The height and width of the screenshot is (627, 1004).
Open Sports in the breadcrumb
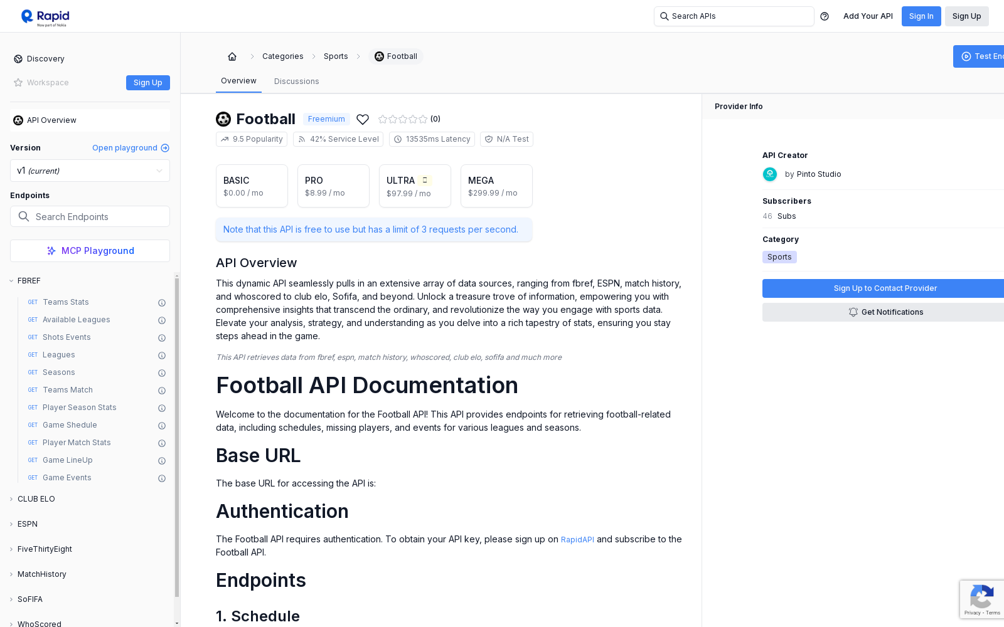(x=336, y=56)
